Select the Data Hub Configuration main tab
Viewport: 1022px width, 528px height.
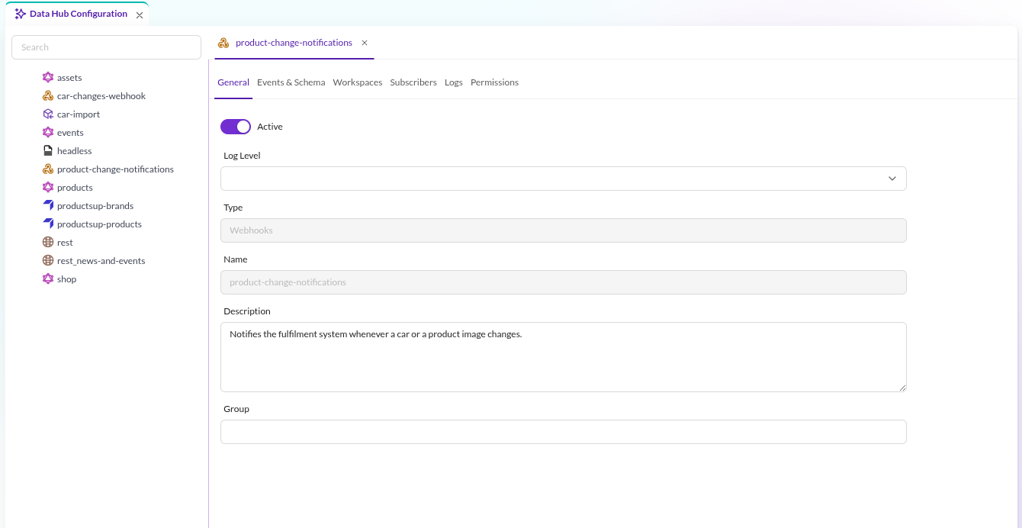(x=79, y=14)
